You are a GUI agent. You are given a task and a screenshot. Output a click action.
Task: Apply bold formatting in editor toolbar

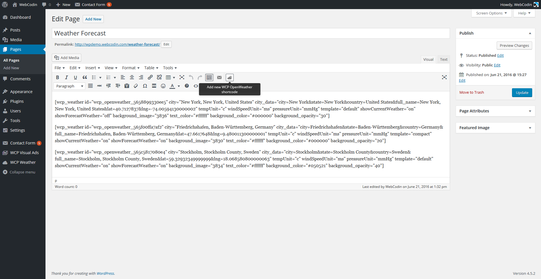[57, 77]
